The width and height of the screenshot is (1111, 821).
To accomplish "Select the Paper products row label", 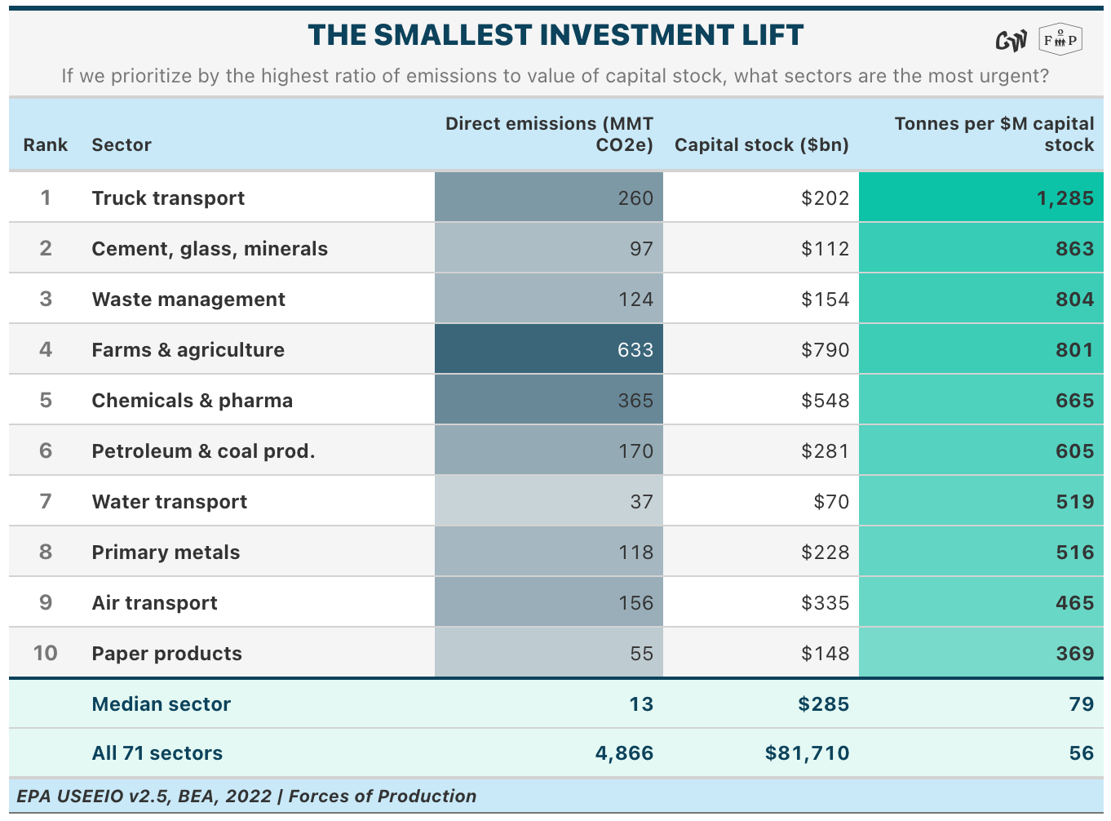I will click(167, 654).
